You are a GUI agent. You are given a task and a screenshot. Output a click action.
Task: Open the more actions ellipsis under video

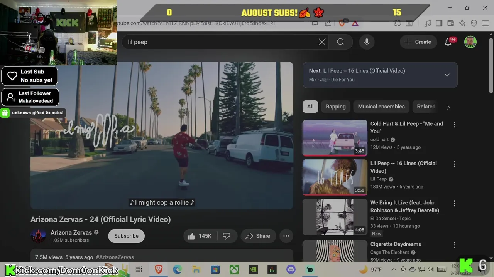tap(286, 236)
